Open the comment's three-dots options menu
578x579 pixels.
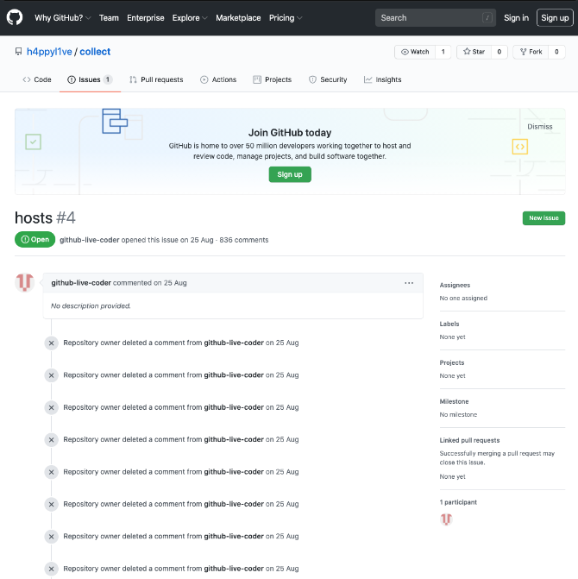point(409,283)
